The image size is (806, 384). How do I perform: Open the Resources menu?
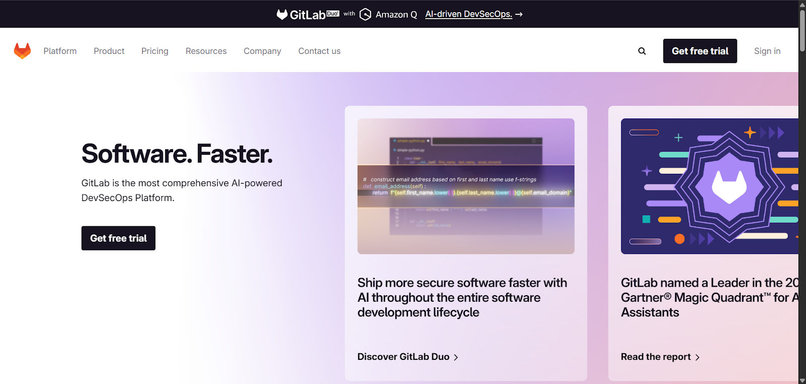tap(206, 51)
